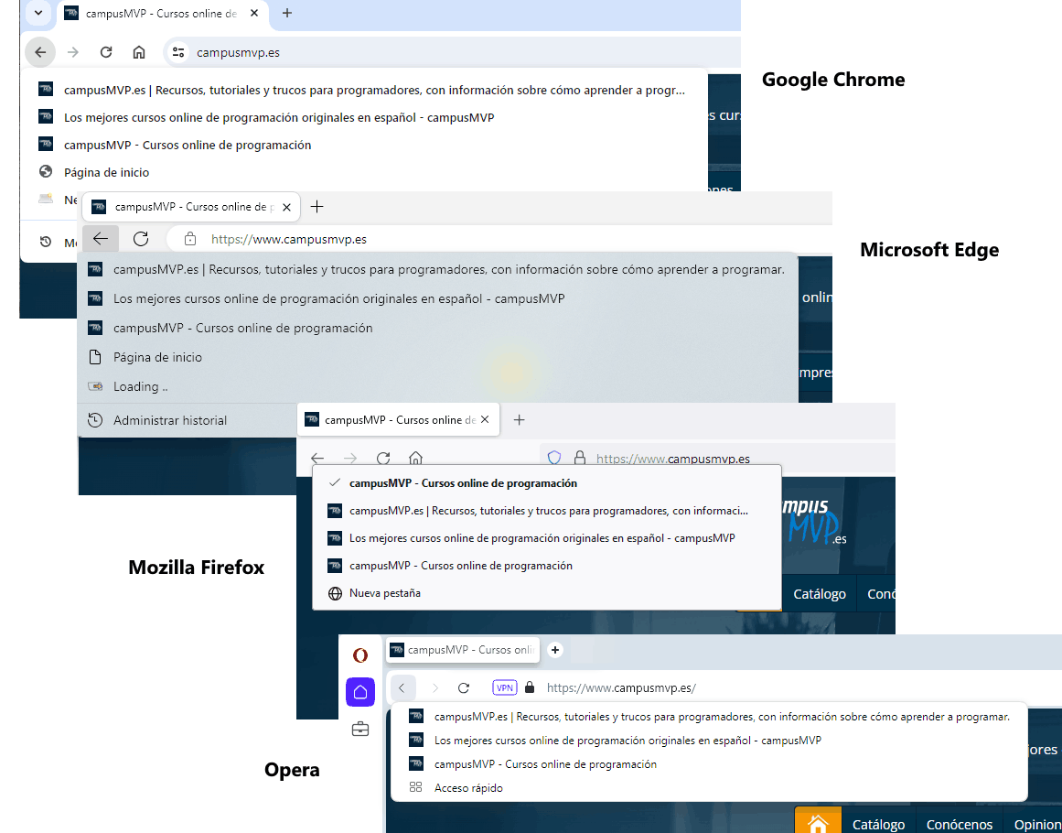
Task: Click 'Administrar historial' in Edge dropdown
Action: pos(170,420)
